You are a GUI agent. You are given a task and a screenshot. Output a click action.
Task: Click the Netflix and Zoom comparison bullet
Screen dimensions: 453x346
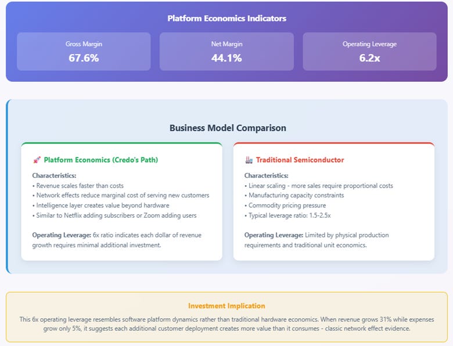pos(114,215)
